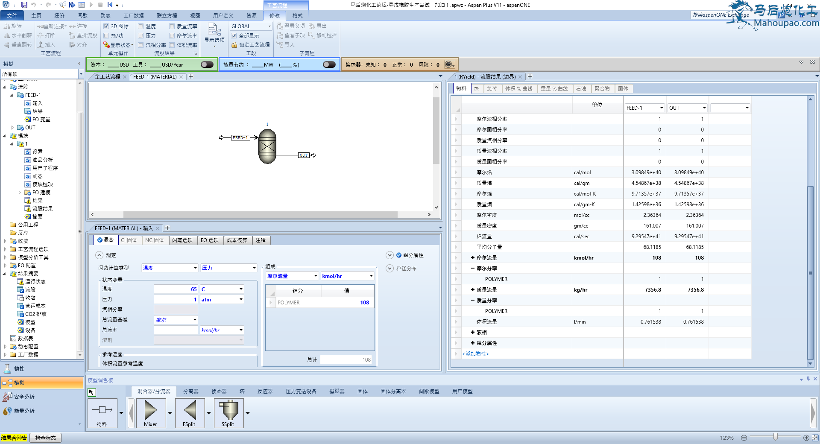
Task: Click the Next (N→) button icon
Action: pyautogui.click(x=72, y=5)
